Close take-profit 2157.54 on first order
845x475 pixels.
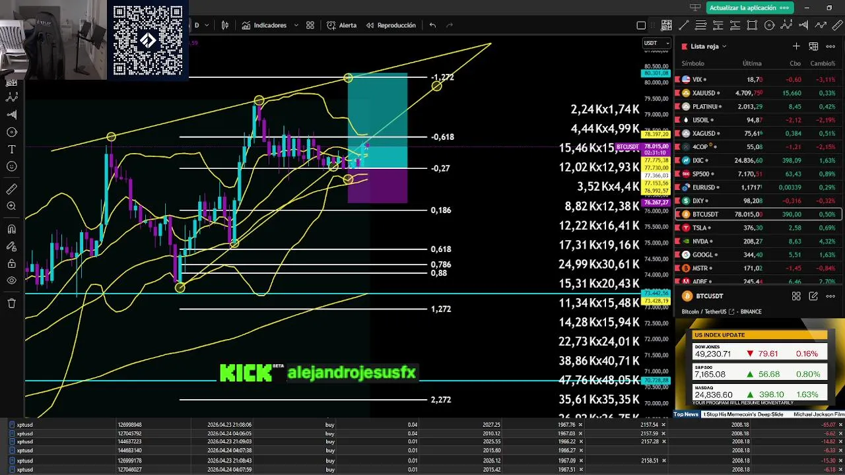[x=663, y=425]
